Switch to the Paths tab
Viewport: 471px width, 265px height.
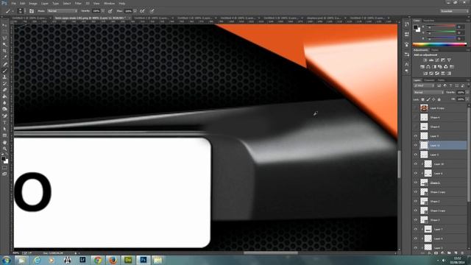click(441, 80)
